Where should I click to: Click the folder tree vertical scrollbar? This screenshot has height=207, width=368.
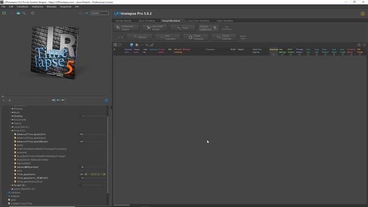click(108, 155)
